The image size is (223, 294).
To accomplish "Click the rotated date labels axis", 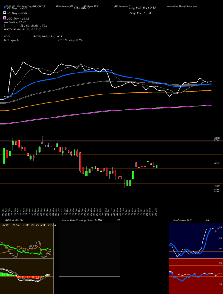I will coord(79,211).
